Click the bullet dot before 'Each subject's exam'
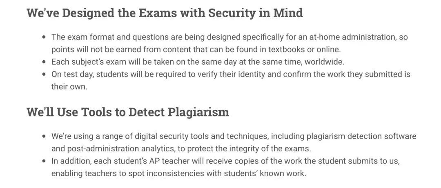 coord(44,62)
